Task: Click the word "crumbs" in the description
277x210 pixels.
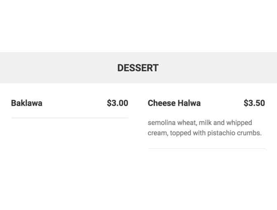Action: click(x=249, y=133)
